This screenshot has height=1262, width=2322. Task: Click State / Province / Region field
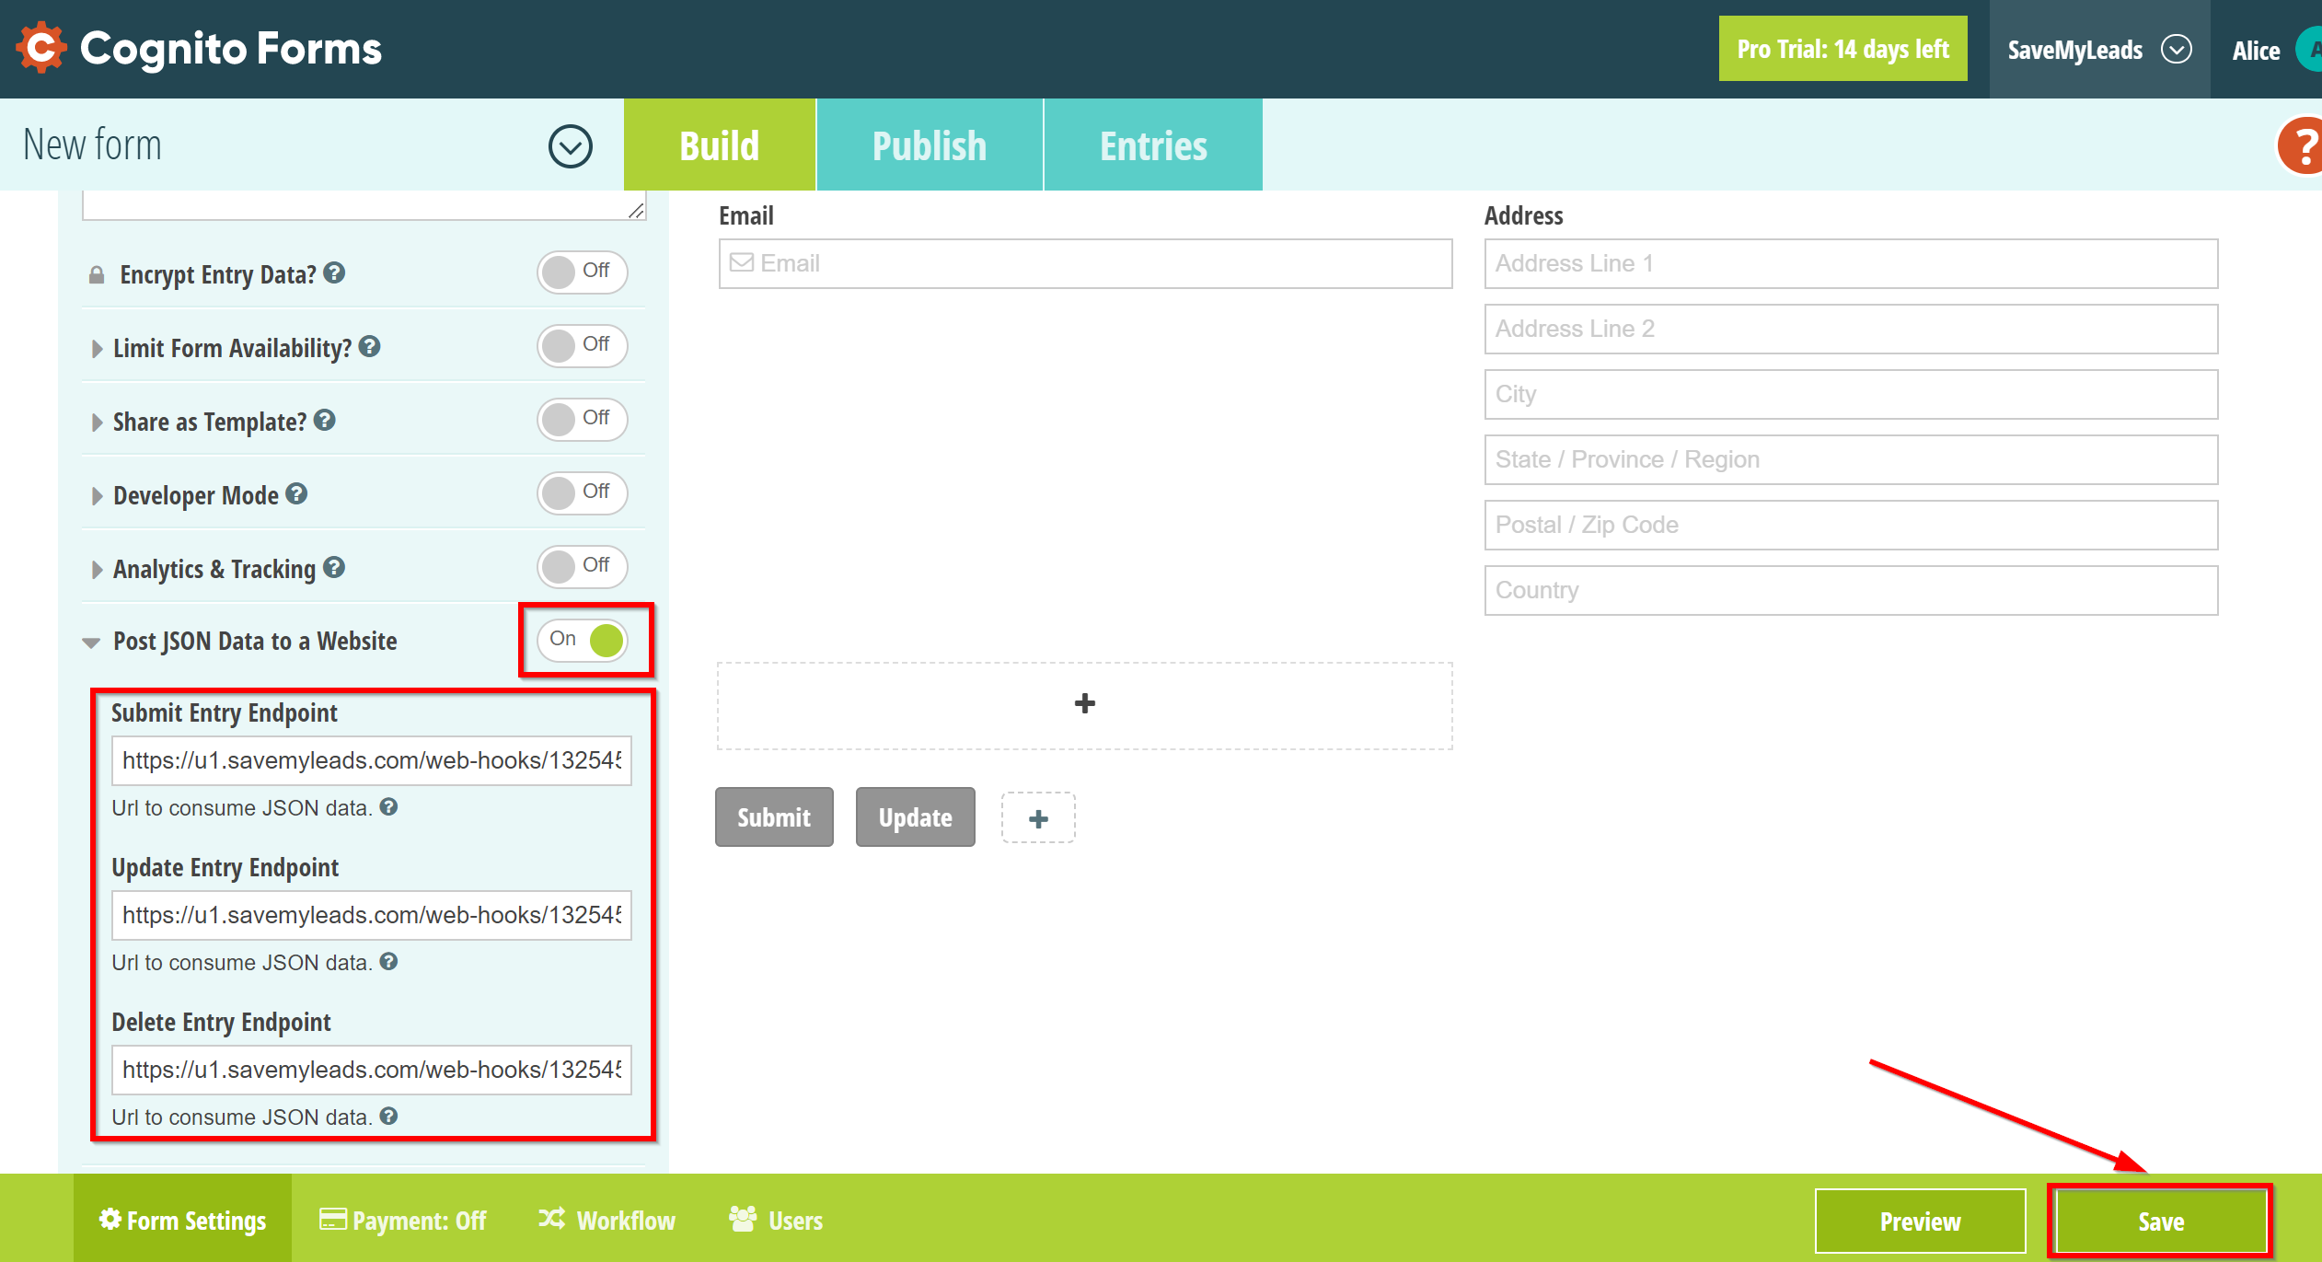1851,459
